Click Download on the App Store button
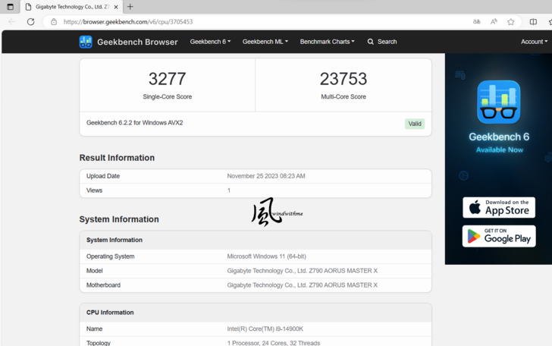Viewport: 552px width, 346px height. (x=498, y=207)
